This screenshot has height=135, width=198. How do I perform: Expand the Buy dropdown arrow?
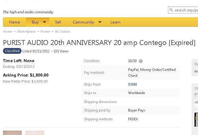(44, 22)
